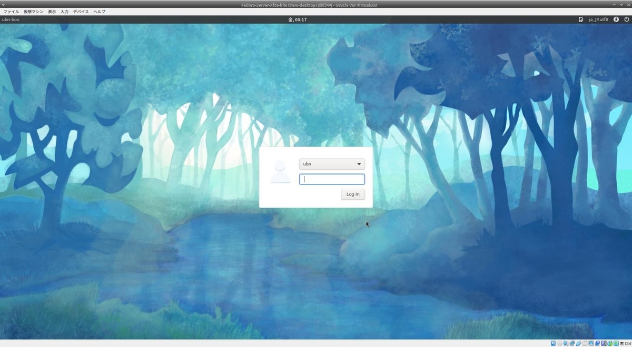
Task: Click the network adapter status icon
Action: (572, 343)
